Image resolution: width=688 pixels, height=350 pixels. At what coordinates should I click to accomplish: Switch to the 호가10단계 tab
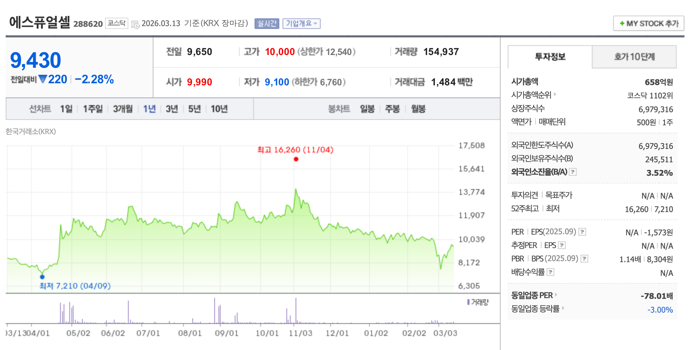coord(634,57)
